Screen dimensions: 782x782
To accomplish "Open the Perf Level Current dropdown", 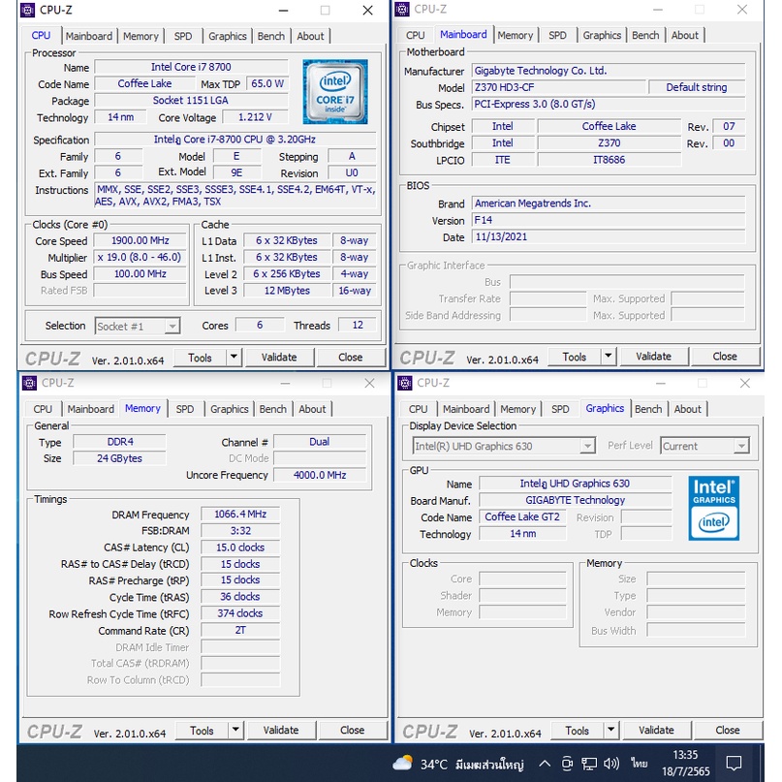I will coord(740,447).
